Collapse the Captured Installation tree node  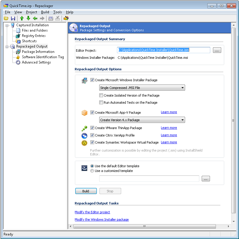[7, 25]
